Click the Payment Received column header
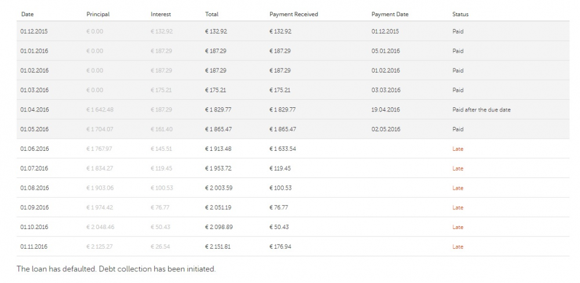The width and height of the screenshot is (580, 283). click(293, 14)
